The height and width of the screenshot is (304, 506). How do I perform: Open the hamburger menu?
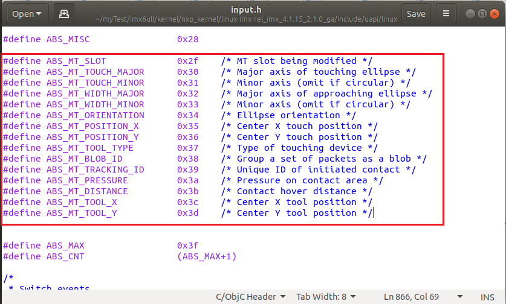(x=446, y=14)
